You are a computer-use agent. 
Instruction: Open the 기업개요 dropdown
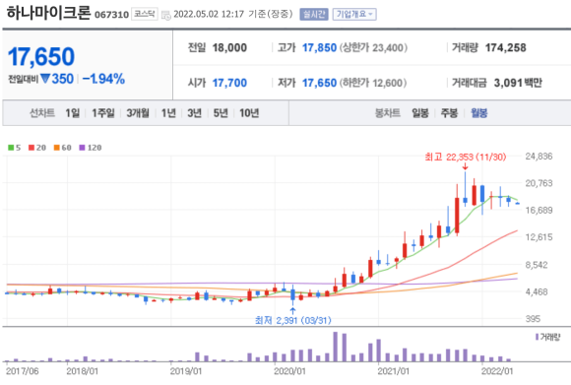click(x=354, y=15)
